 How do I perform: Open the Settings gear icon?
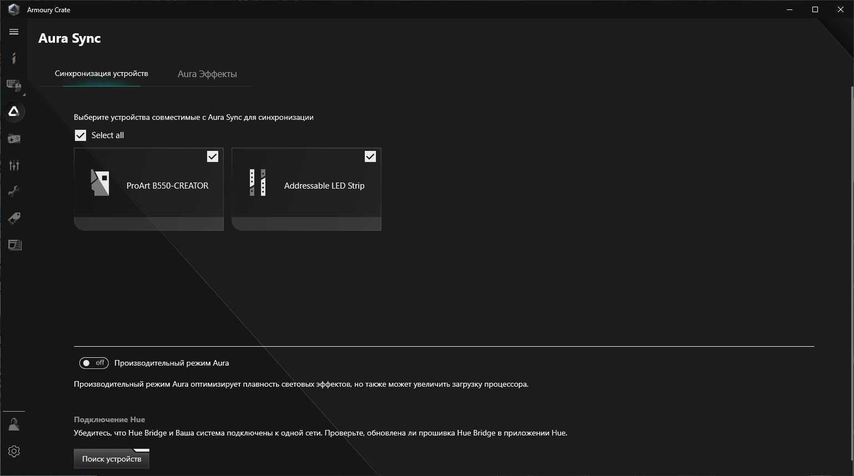pyautogui.click(x=14, y=451)
